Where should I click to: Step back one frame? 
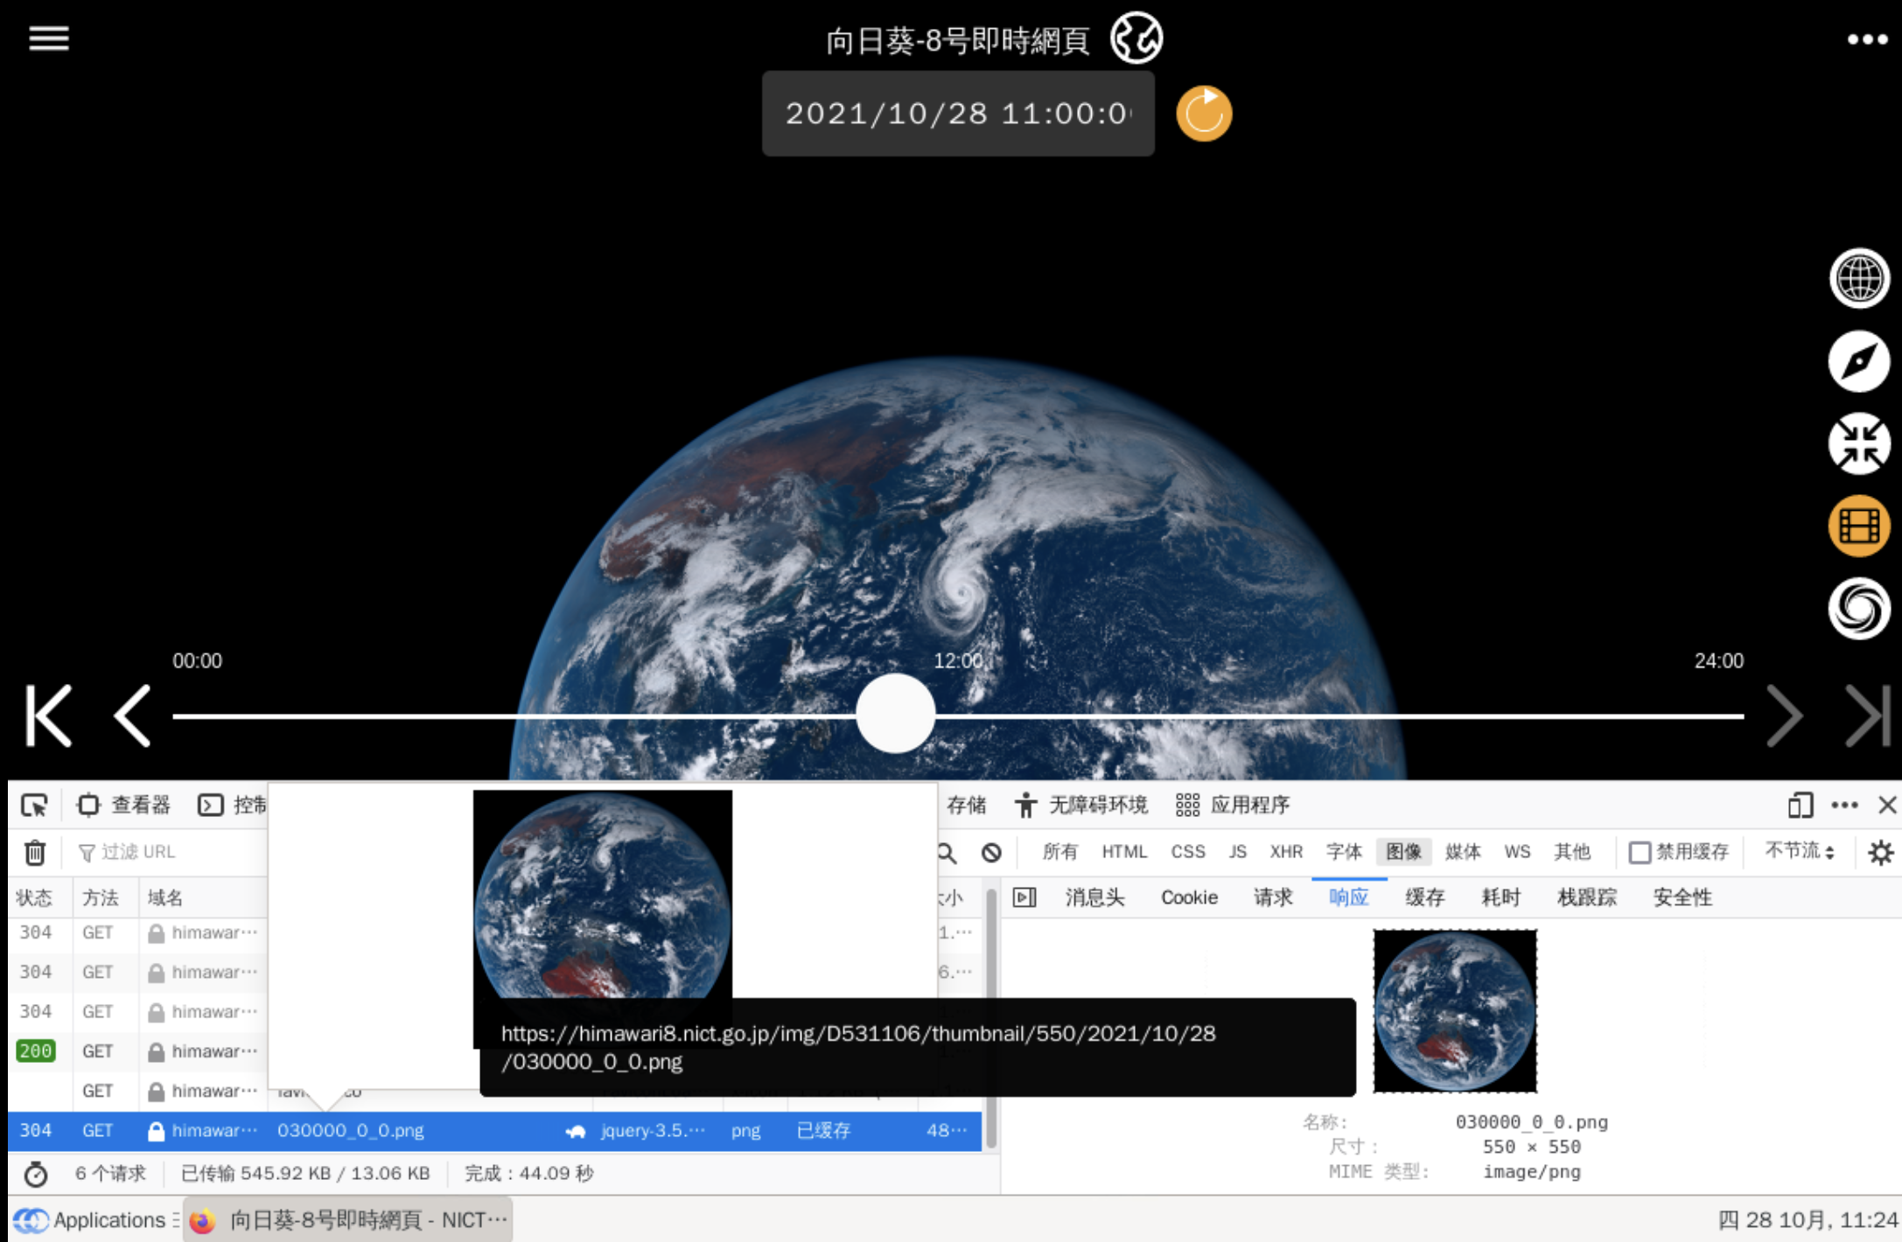[133, 715]
